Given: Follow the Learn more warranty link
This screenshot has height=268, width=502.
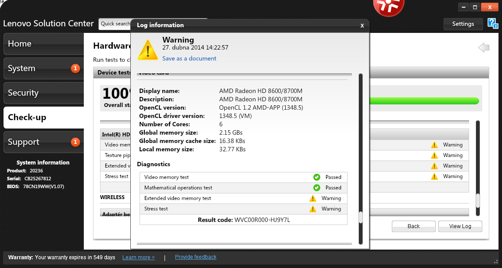Looking at the screenshot, I should tap(139, 257).
